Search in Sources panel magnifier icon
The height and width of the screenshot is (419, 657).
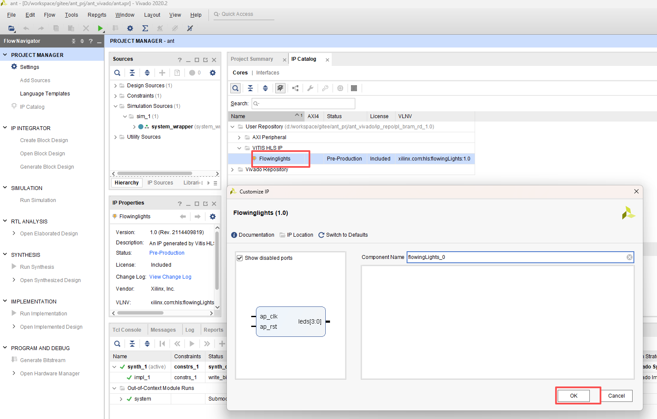pyautogui.click(x=117, y=73)
